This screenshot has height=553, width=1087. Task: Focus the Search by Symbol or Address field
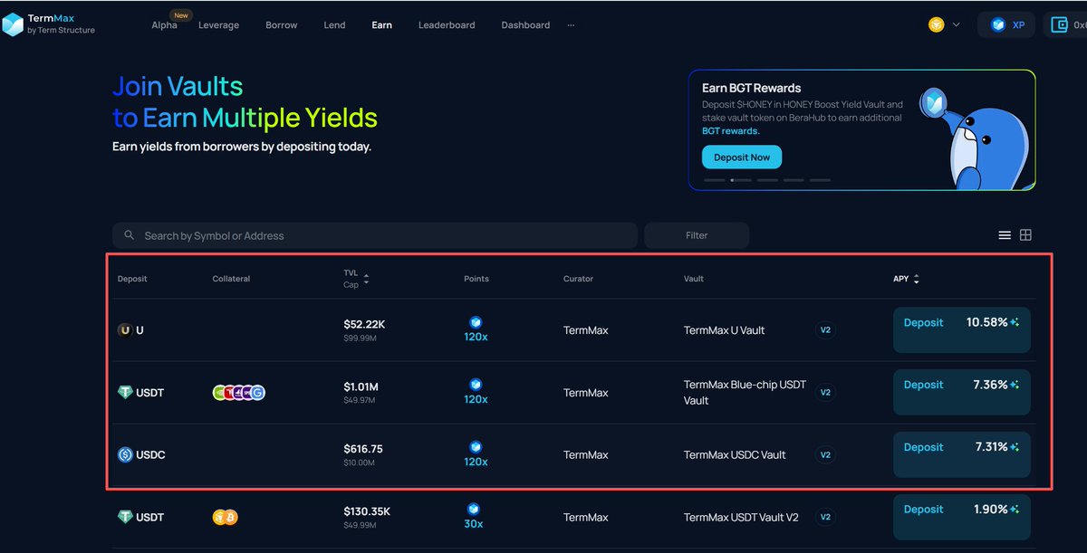(375, 235)
